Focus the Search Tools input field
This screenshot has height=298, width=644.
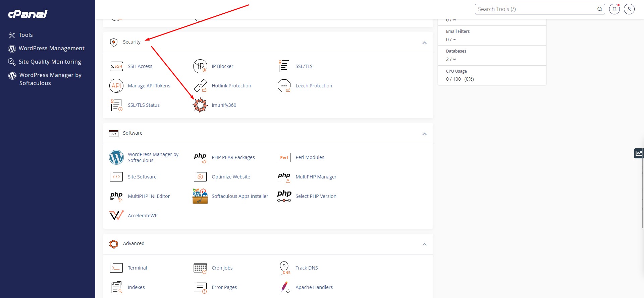(536, 9)
